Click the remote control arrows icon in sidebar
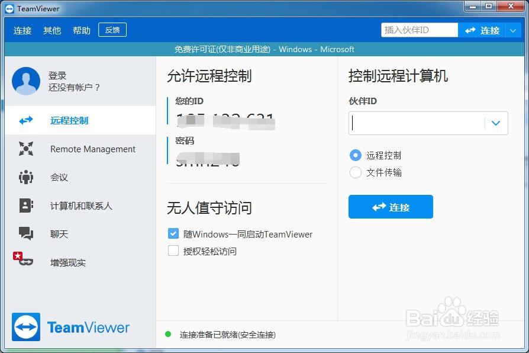The height and width of the screenshot is (353, 529). tap(26, 120)
